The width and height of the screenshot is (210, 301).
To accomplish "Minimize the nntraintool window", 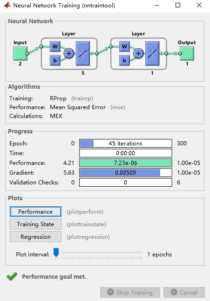I will tap(157, 6).
